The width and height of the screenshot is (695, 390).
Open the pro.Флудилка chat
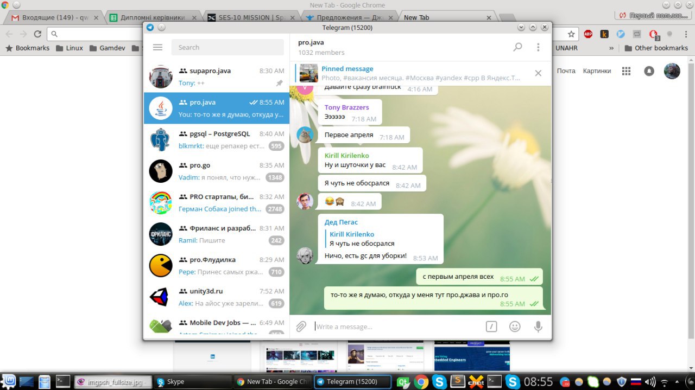pyautogui.click(x=217, y=266)
